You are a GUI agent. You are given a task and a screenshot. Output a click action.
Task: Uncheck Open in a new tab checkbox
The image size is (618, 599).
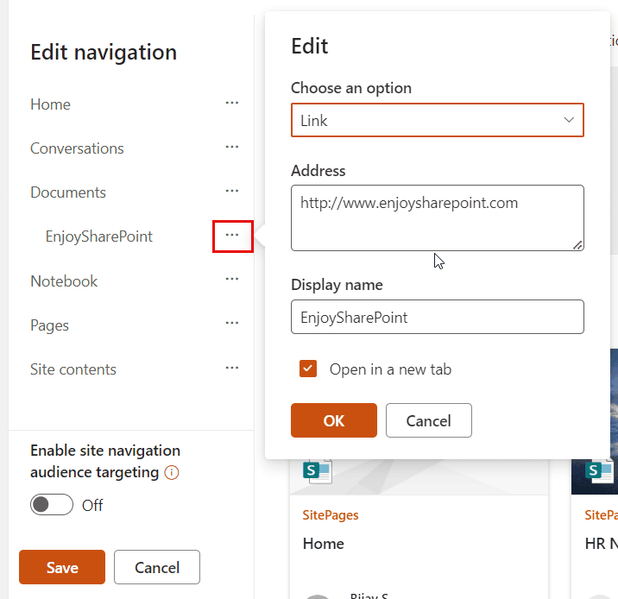click(x=308, y=369)
